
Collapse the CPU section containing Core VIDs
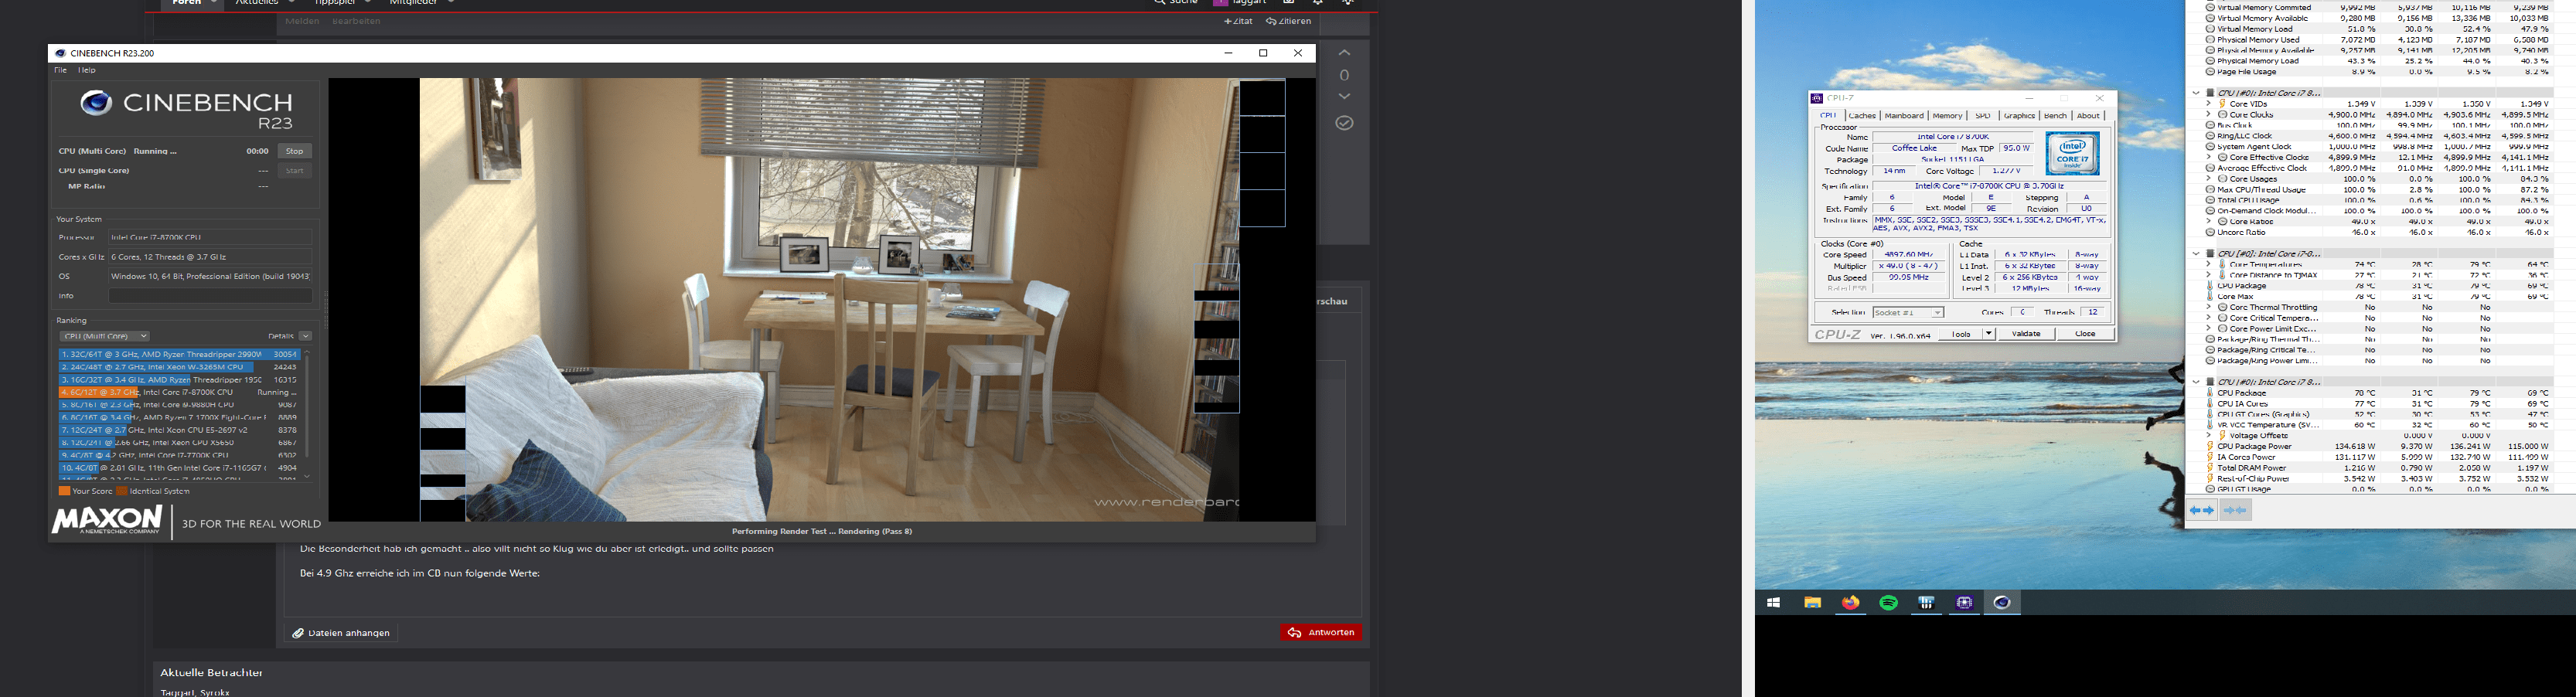[2196, 93]
